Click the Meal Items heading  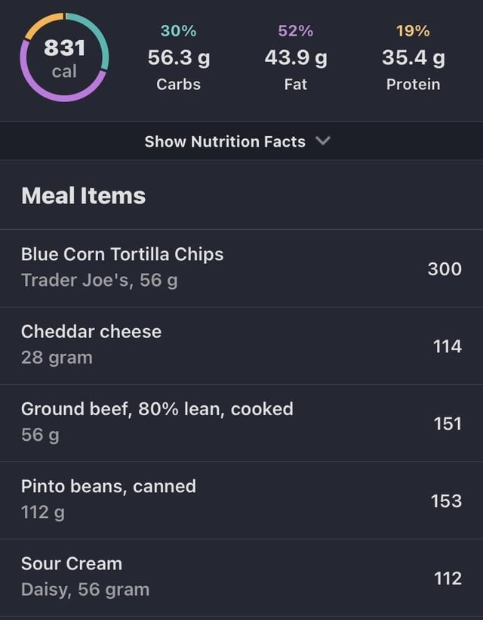(84, 196)
